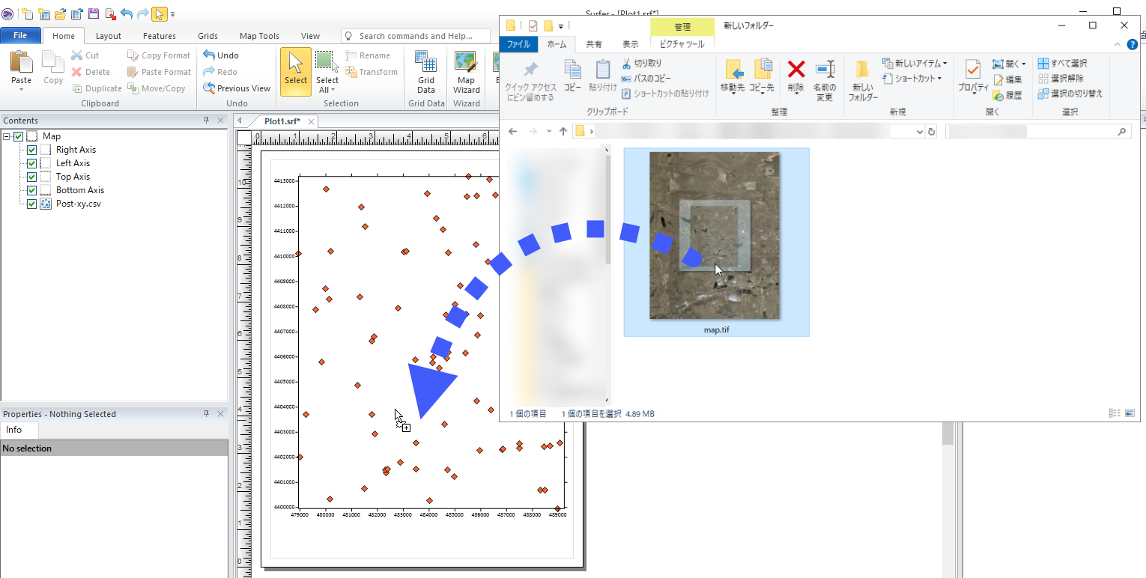
Task: Switch to the Features ribbon tab
Action: click(160, 36)
